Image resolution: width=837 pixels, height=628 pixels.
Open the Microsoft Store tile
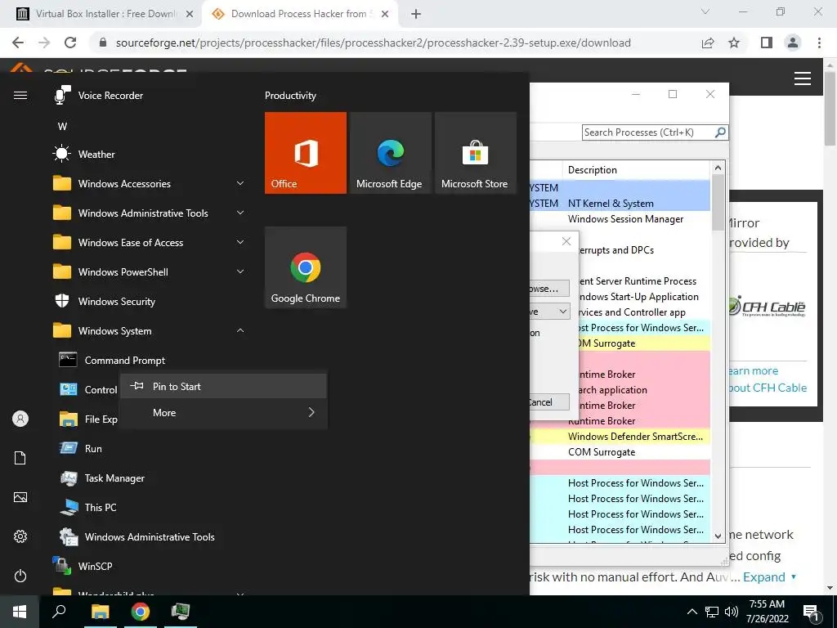[x=476, y=153]
